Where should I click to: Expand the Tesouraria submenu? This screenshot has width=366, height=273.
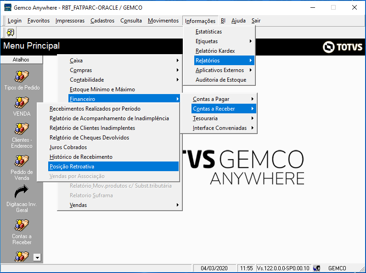tap(224, 118)
